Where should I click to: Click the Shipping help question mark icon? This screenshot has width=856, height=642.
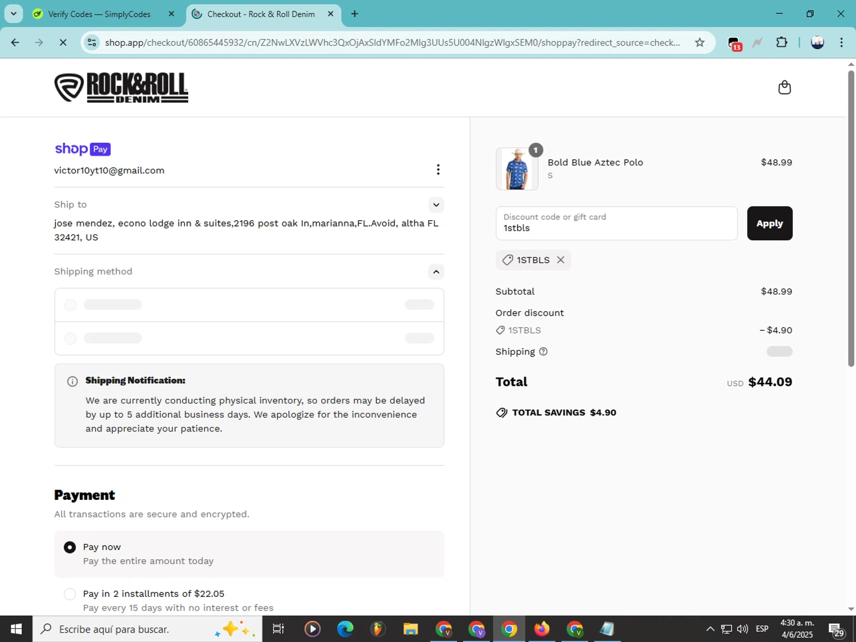tap(543, 352)
